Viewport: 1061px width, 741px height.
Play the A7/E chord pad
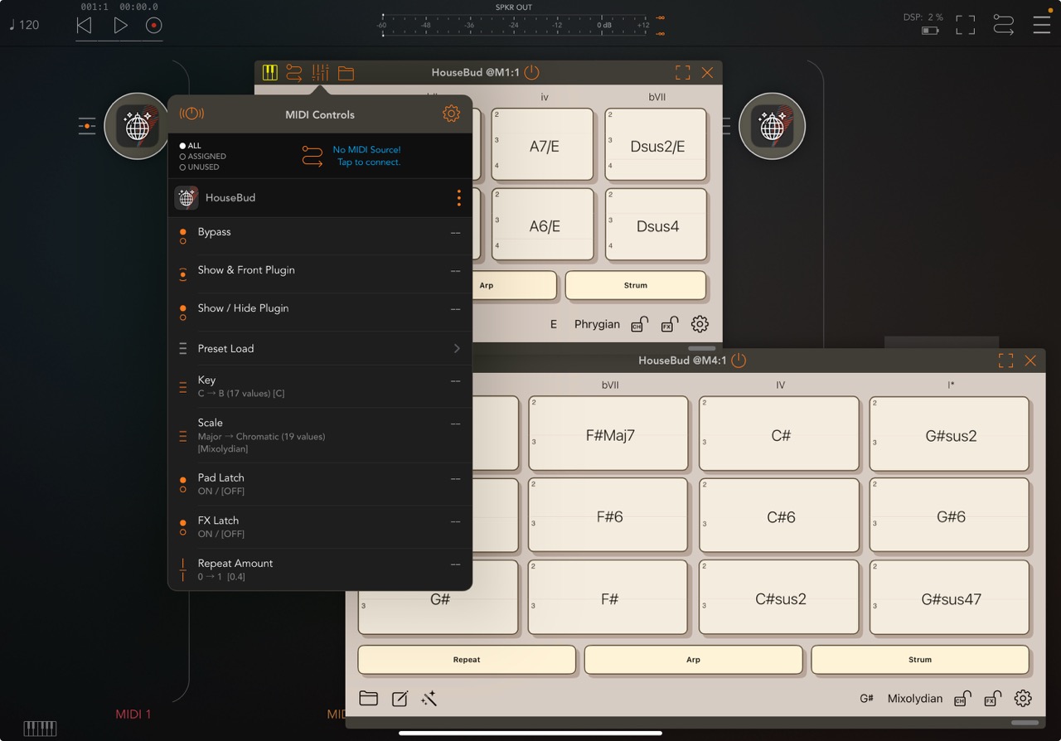[543, 144]
